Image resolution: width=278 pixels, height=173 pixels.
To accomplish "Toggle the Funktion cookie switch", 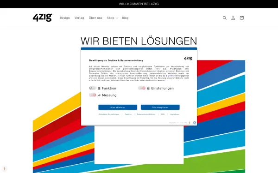I will pos(93,88).
